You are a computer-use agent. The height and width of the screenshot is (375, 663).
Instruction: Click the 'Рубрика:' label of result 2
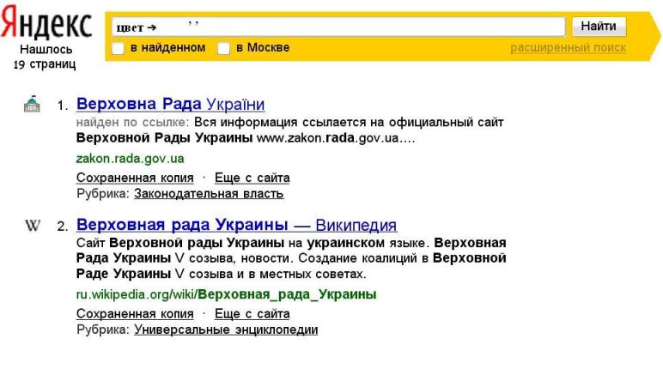(103, 330)
